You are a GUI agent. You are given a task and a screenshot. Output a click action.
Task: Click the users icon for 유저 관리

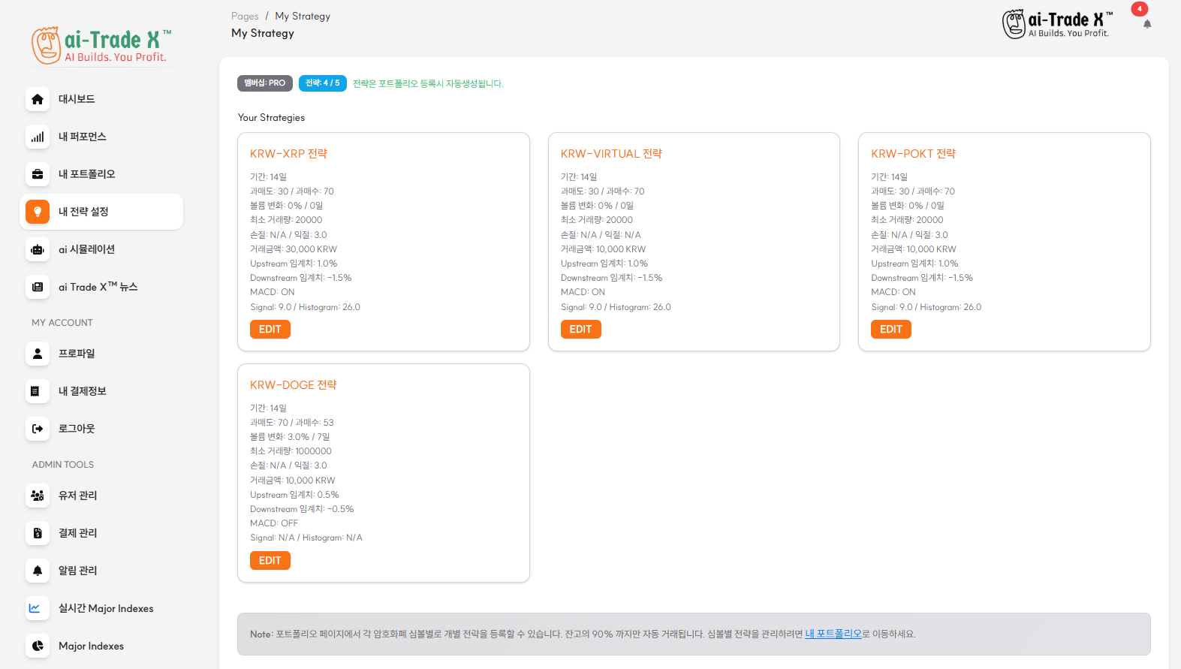[x=38, y=496]
